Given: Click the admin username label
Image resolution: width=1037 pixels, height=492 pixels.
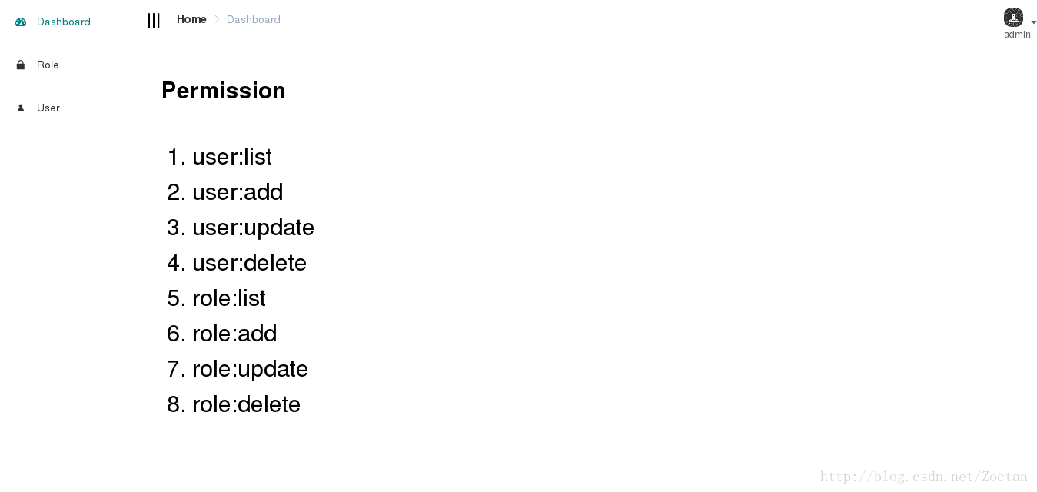Looking at the screenshot, I should tap(1017, 35).
